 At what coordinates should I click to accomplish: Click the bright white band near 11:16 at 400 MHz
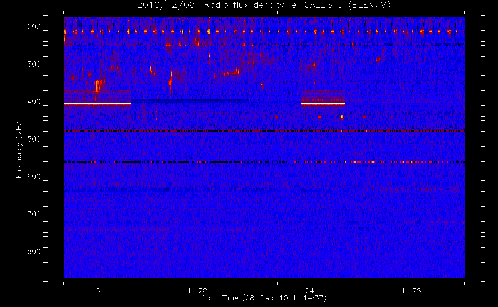click(97, 104)
